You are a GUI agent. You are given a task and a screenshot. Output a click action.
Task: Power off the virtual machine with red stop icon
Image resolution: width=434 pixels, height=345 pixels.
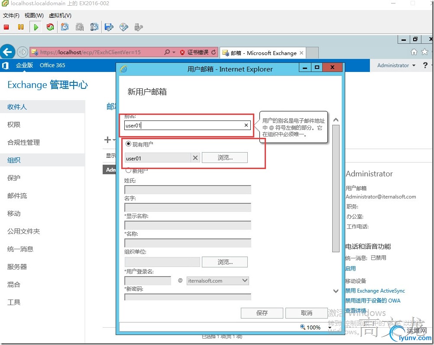pyautogui.click(x=6, y=27)
